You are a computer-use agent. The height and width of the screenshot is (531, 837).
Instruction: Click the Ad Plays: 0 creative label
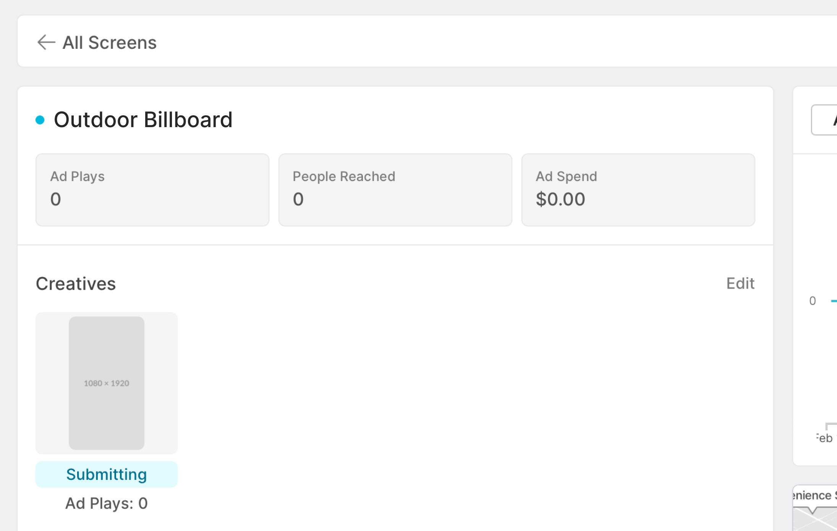(x=107, y=504)
